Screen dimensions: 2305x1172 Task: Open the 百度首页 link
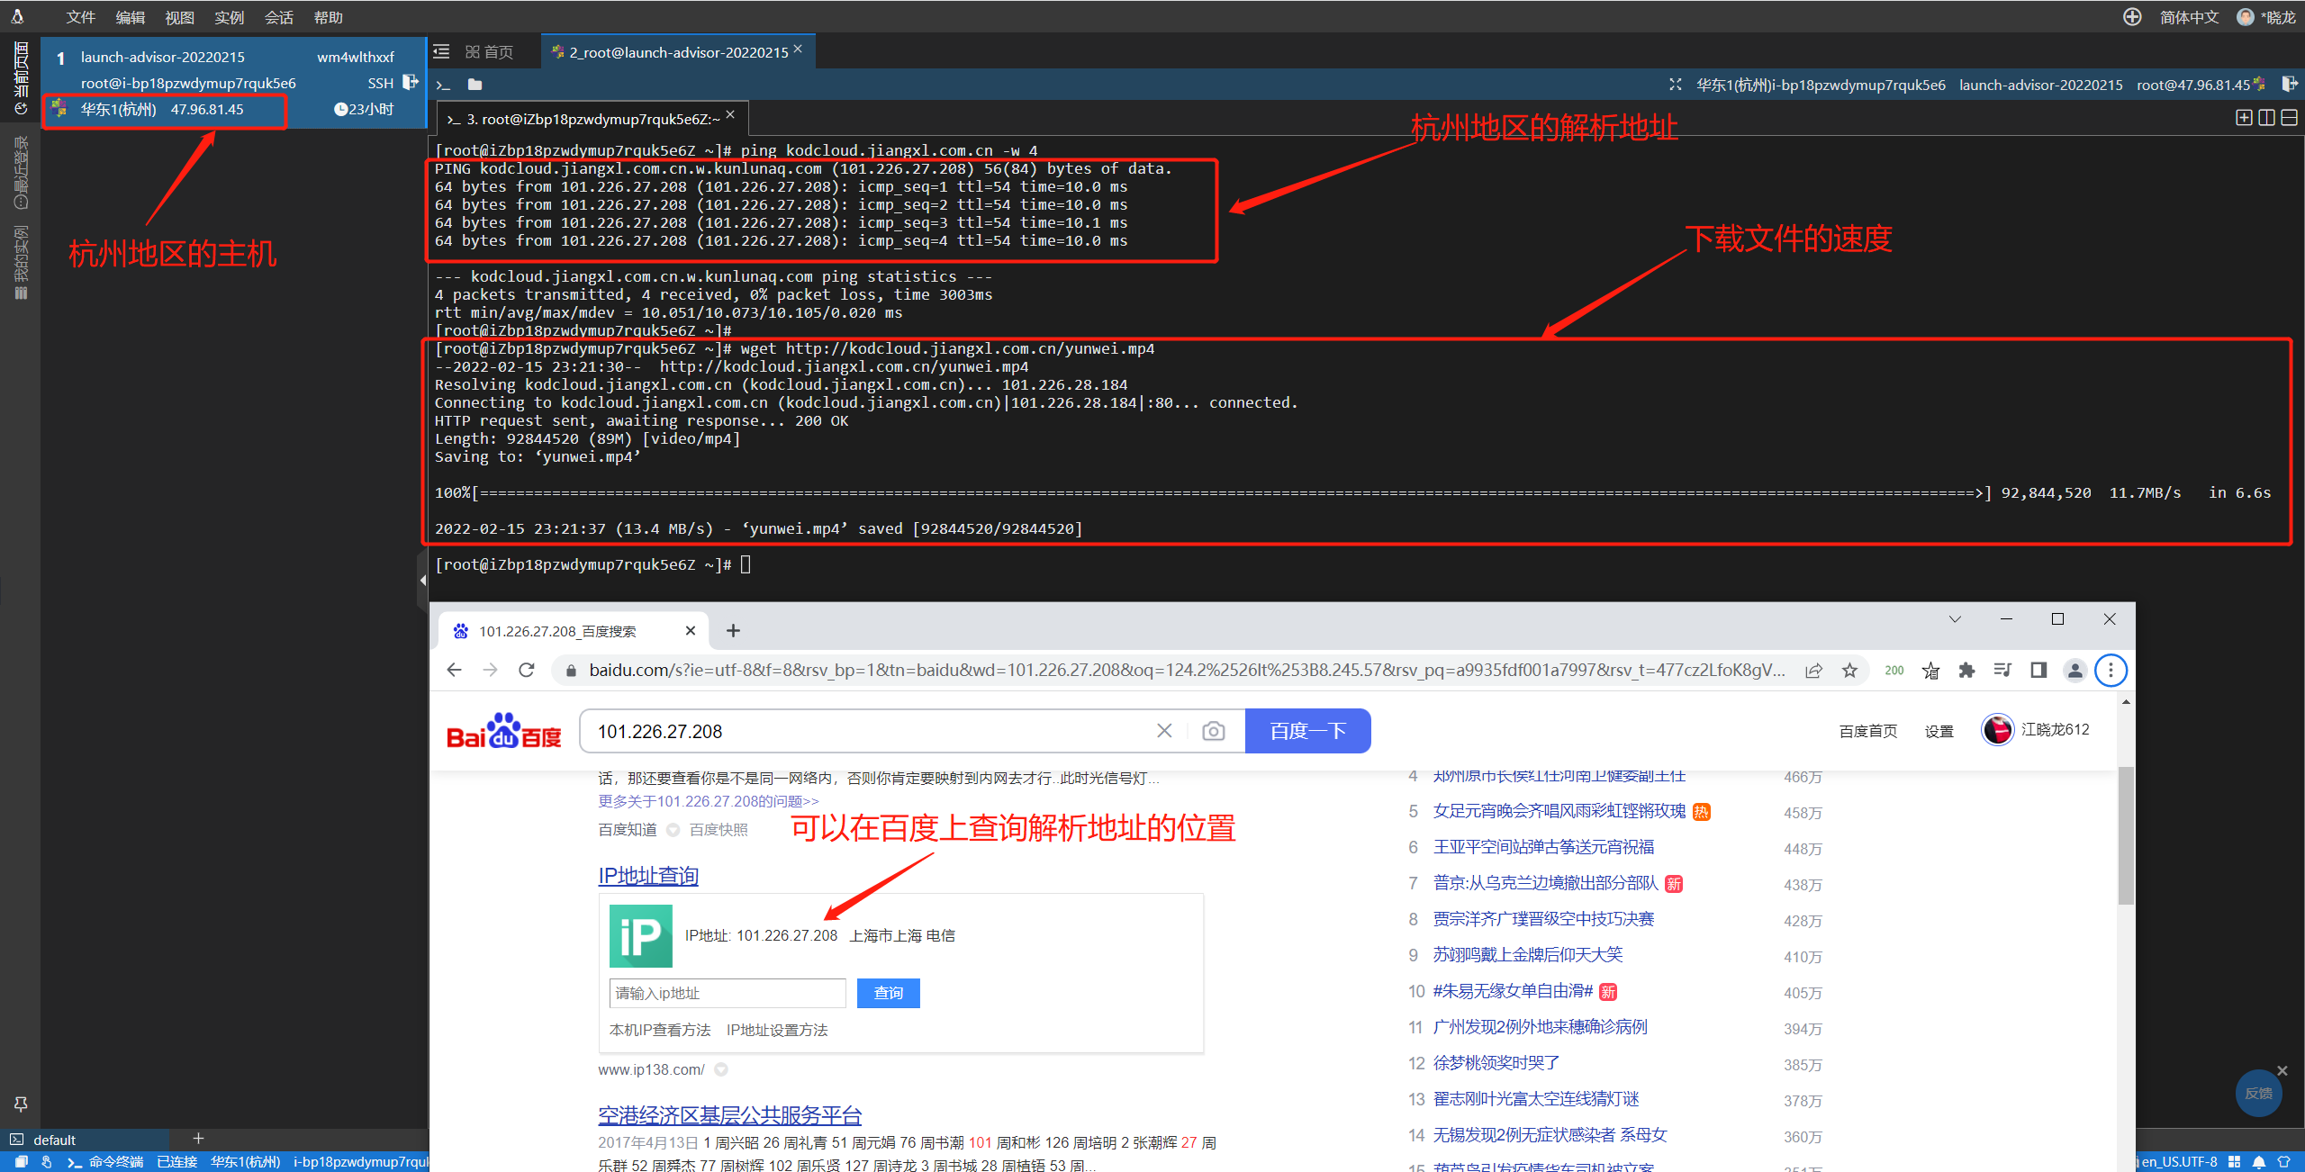pos(1868,731)
